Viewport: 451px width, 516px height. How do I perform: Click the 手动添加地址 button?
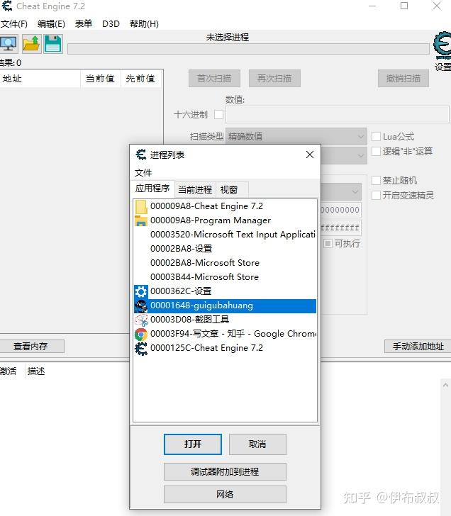418,346
